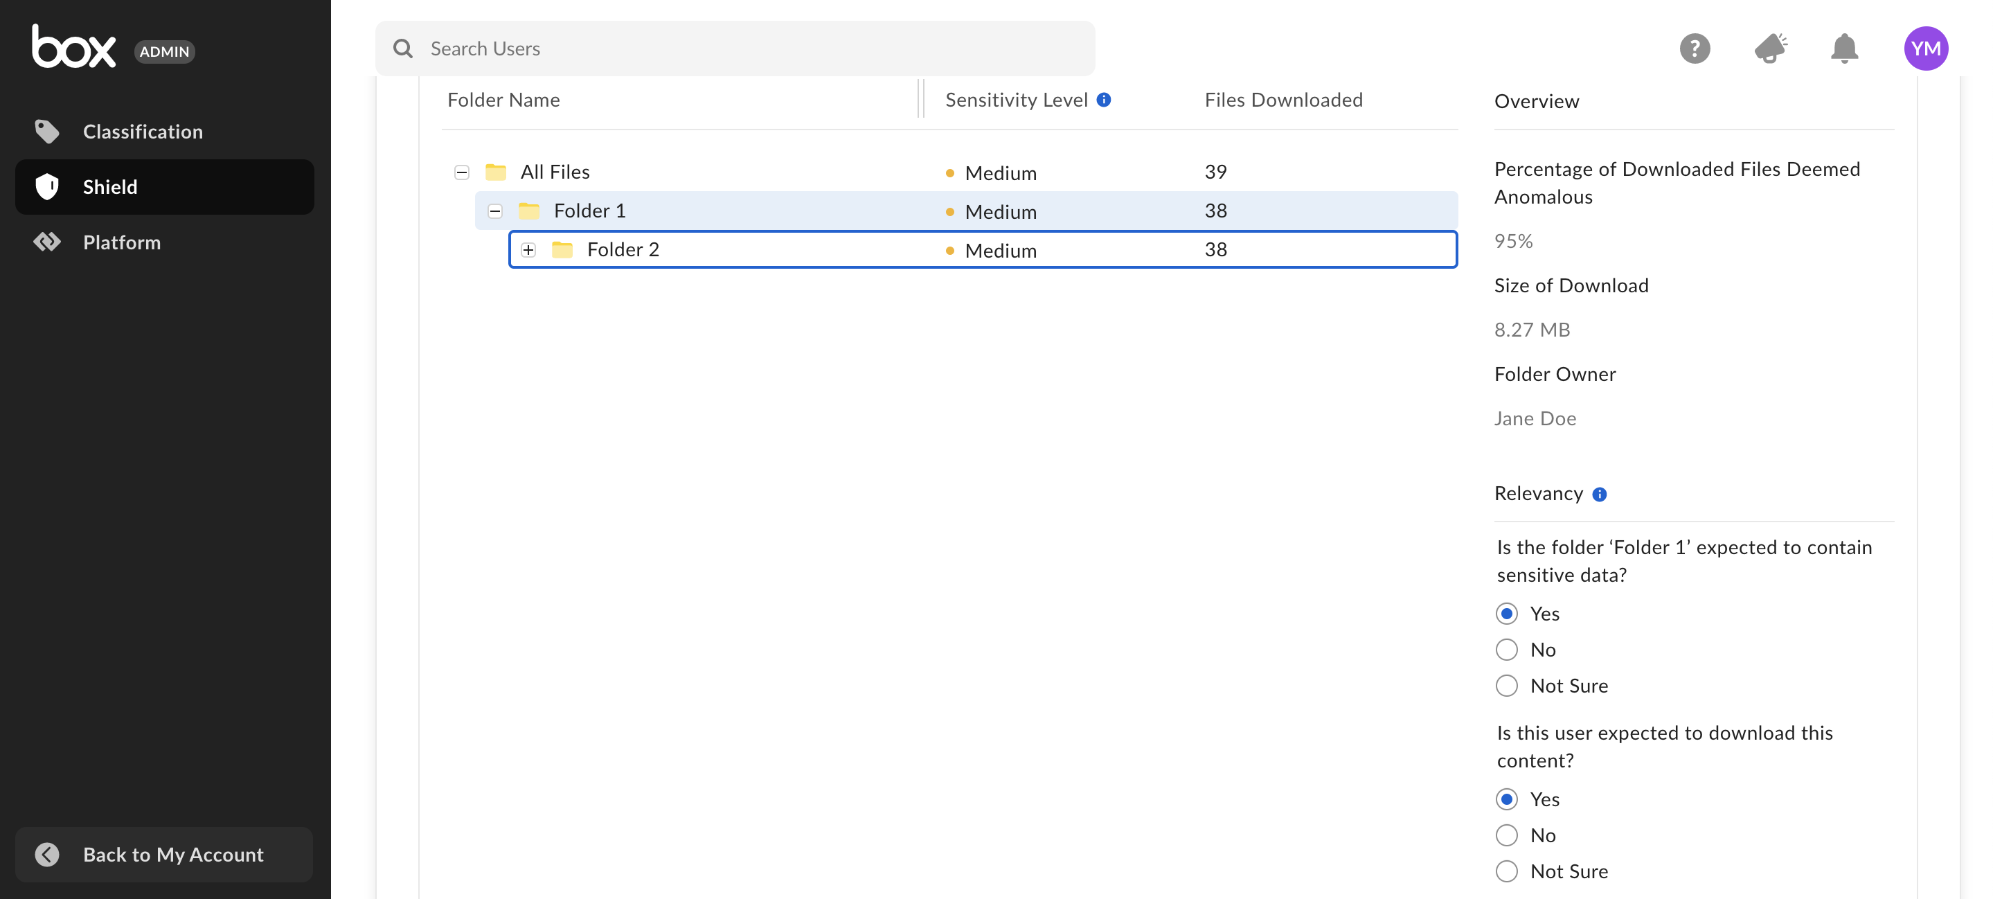1993x899 pixels.
Task: Open the Platform section from sidebar
Action: pos(120,242)
